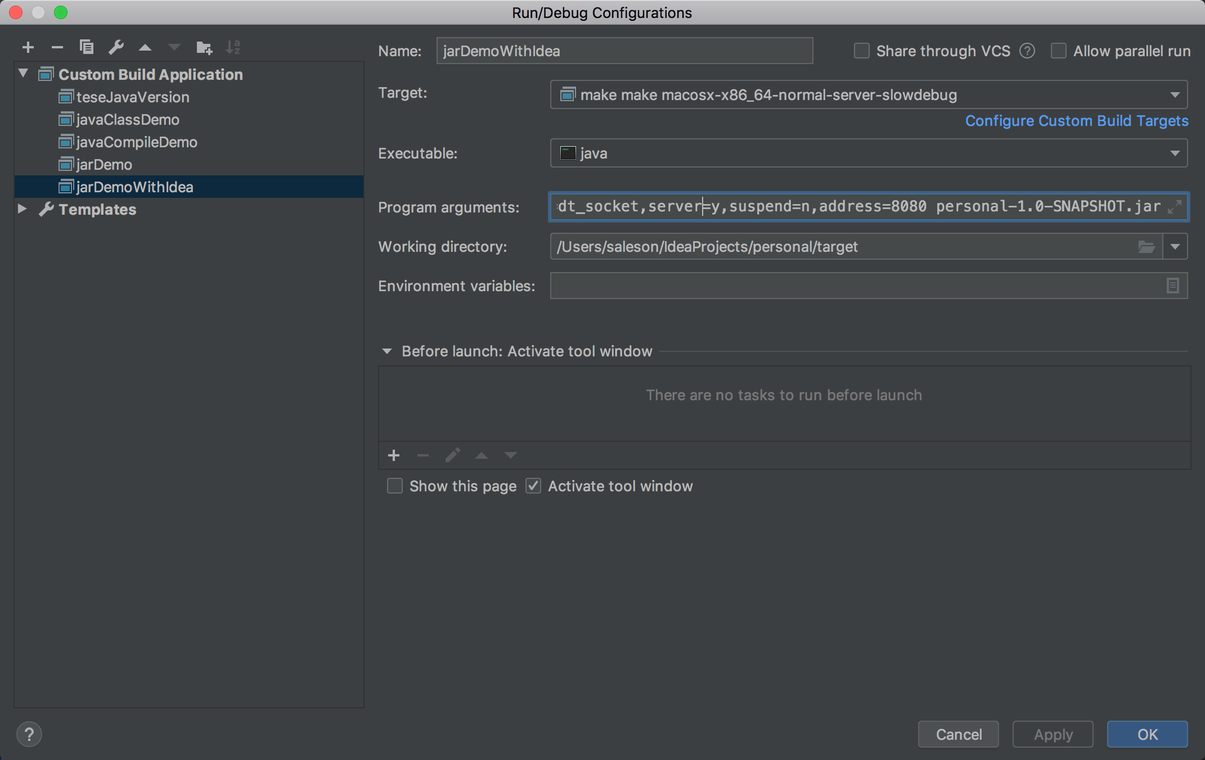Select the javaCompileDemo configuration

[137, 142]
